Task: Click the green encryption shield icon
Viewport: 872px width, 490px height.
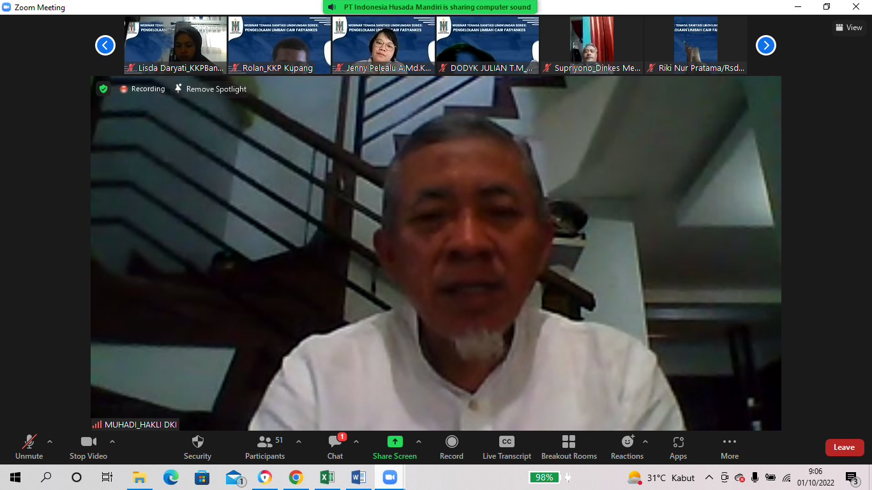Action: click(103, 89)
